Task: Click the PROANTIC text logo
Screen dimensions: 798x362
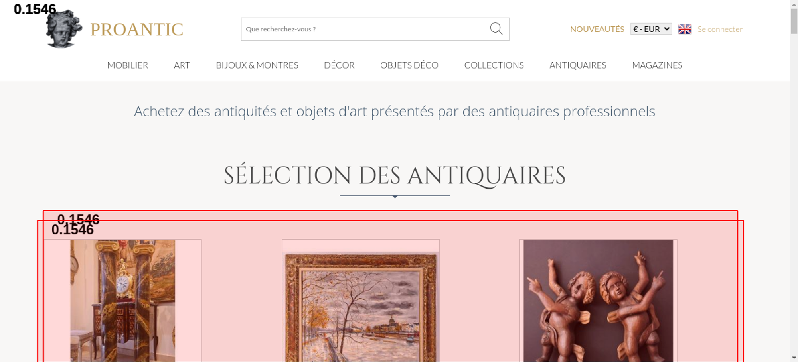Action: tap(136, 30)
